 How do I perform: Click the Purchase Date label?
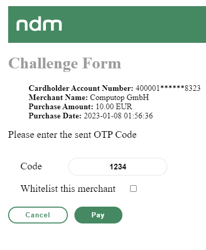click(55, 116)
